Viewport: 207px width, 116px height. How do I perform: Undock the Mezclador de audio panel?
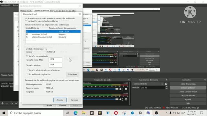(x=129, y=80)
